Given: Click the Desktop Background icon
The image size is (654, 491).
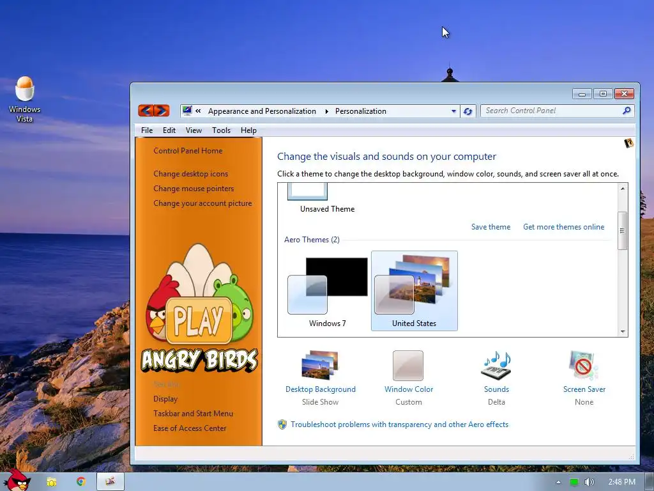Looking at the screenshot, I should 320,365.
